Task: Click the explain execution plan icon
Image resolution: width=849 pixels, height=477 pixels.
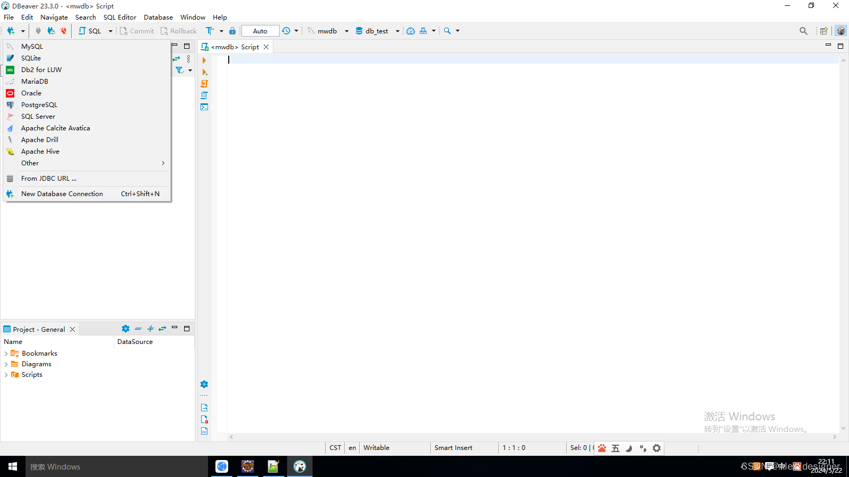Action: pos(204,95)
